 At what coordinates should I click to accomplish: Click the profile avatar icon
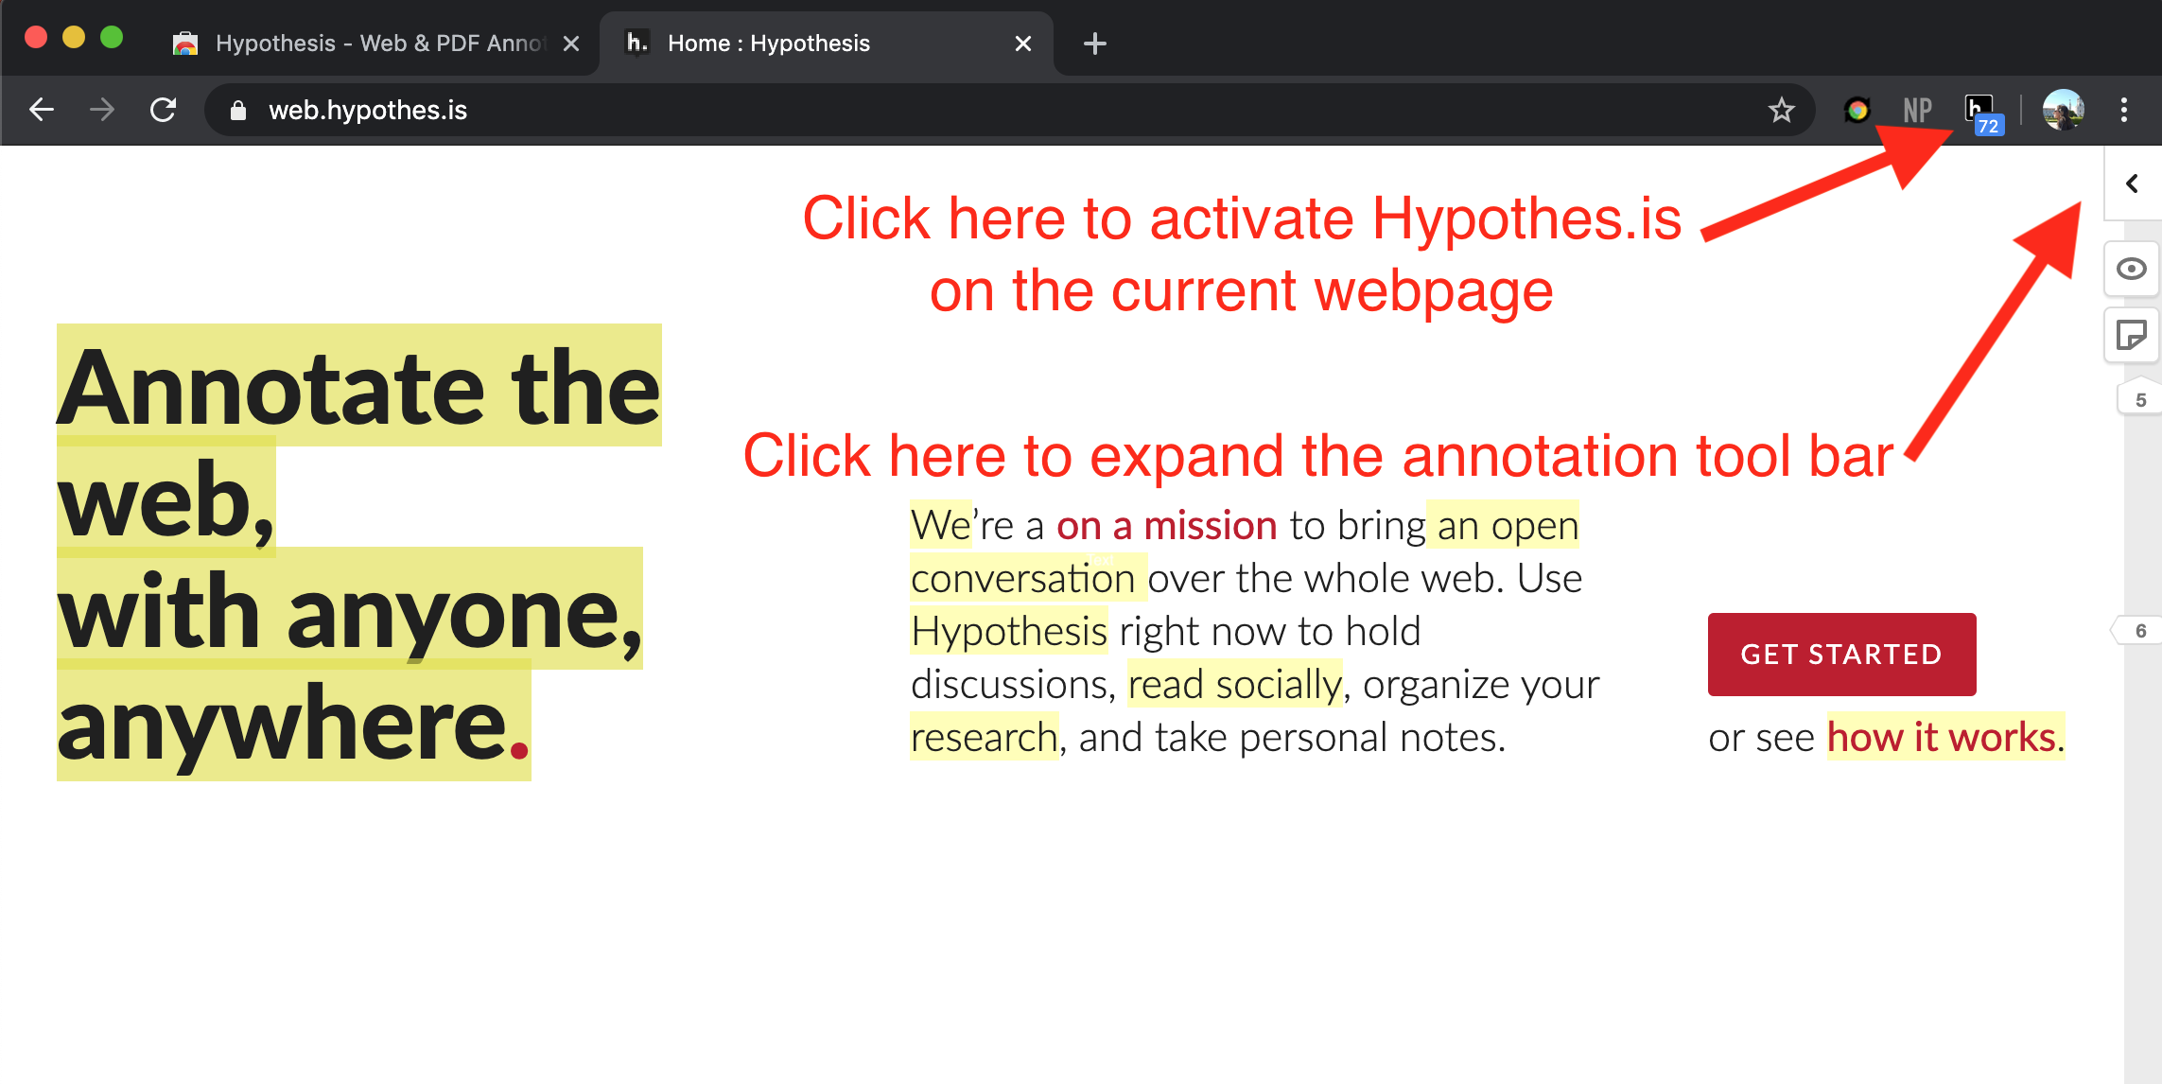(x=2063, y=111)
